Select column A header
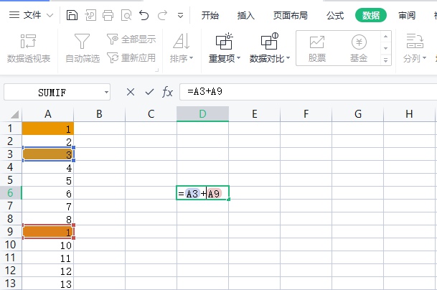 [47, 114]
